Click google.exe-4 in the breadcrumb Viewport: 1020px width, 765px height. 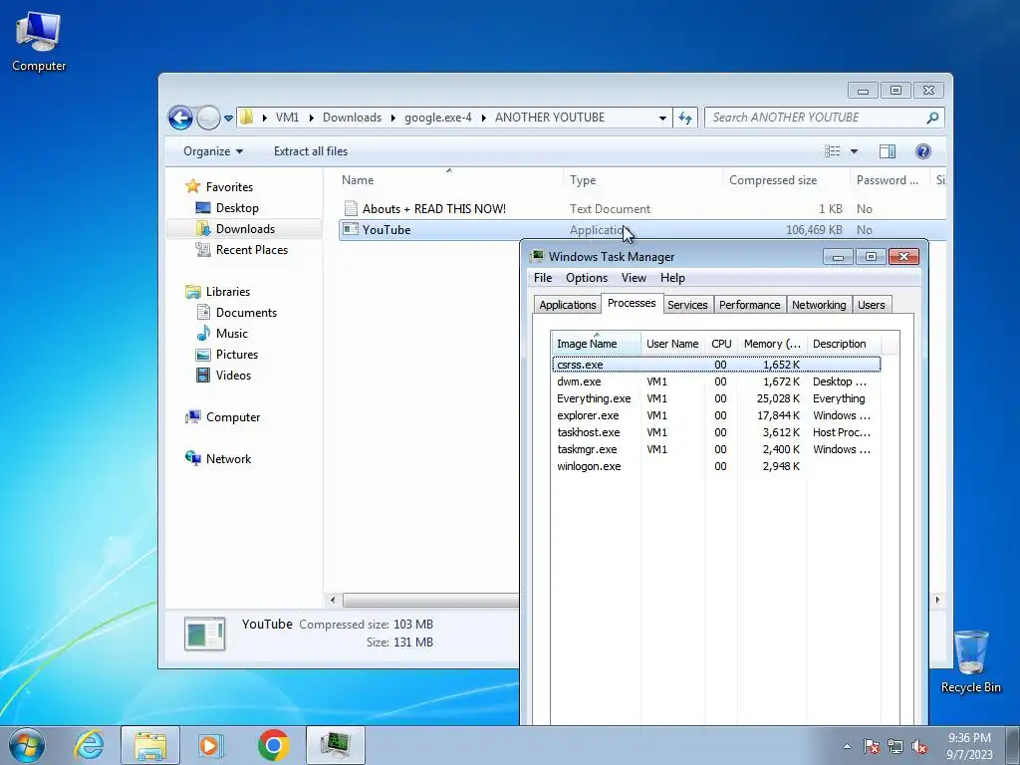point(438,118)
